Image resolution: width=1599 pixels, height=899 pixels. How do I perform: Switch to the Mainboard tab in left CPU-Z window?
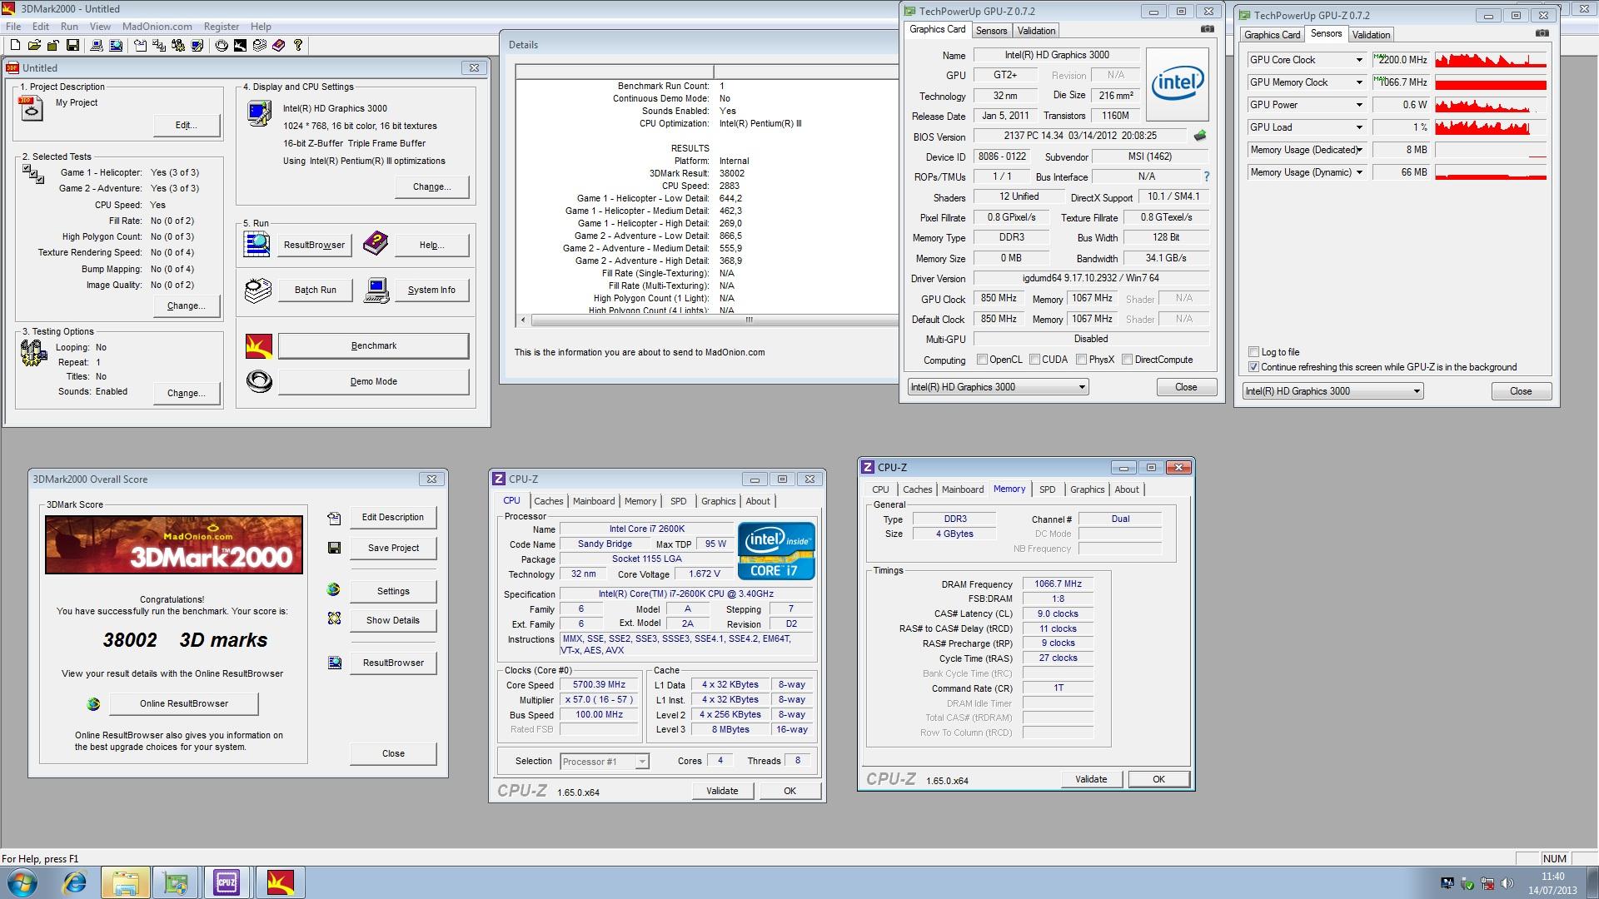(594, 501)
